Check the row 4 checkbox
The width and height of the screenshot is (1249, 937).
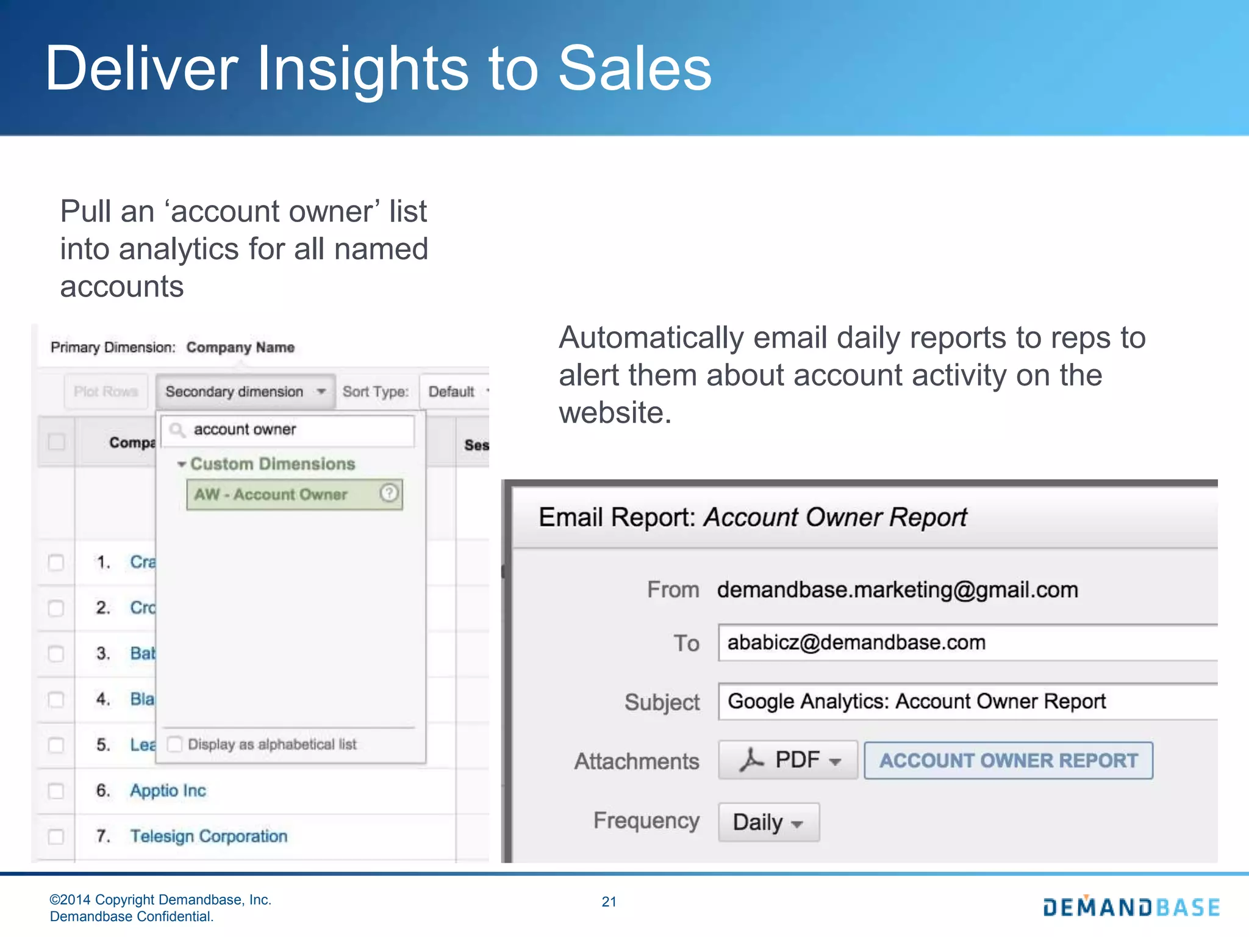[56, 699]
